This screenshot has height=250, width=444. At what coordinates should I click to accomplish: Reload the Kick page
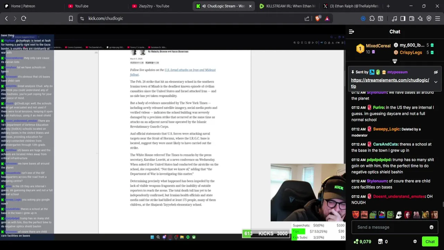tap(24, 18)
